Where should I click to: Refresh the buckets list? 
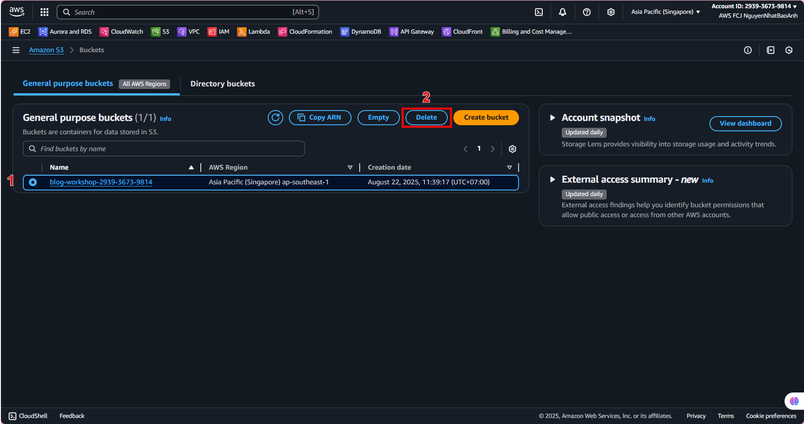click(275, 117)
